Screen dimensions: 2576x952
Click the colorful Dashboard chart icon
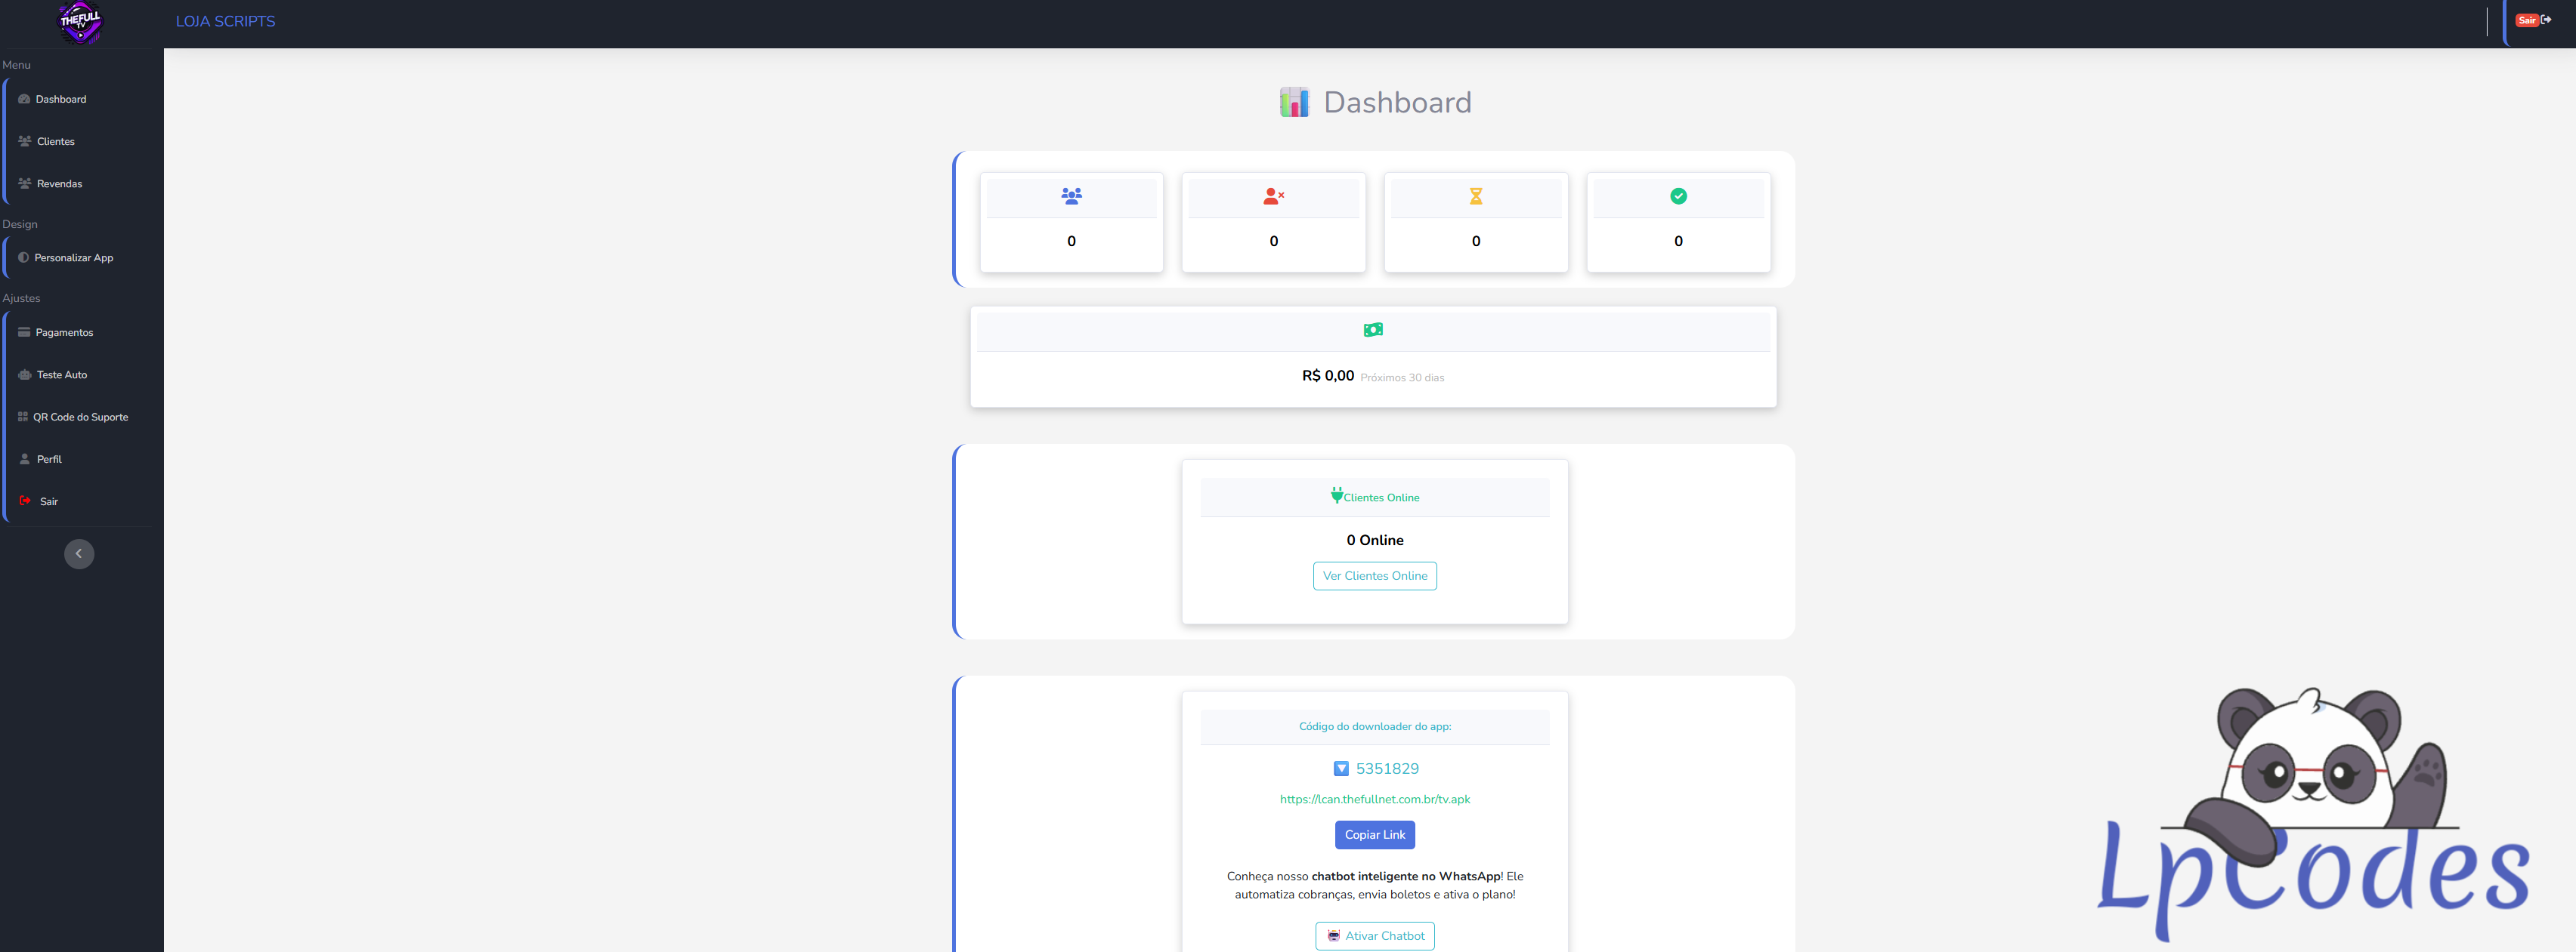[1294, 102]
